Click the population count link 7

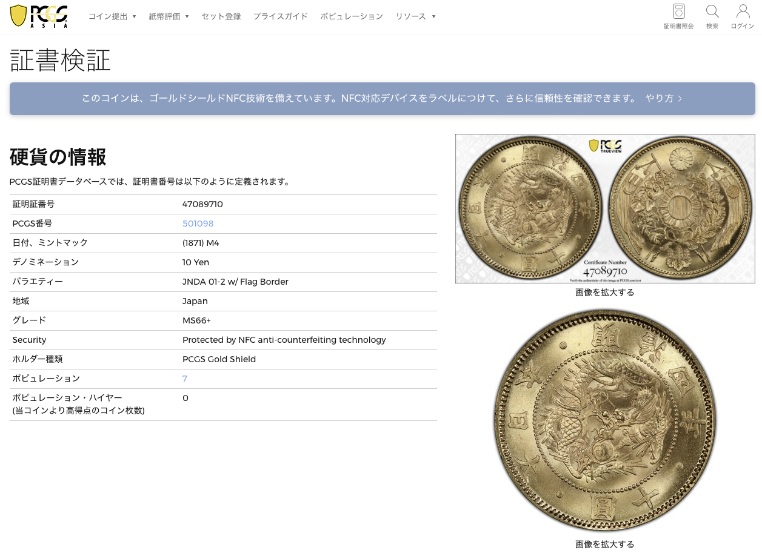coord(185,379)
